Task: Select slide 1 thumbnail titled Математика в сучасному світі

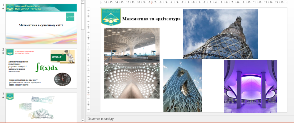Action: click(41, 24)
